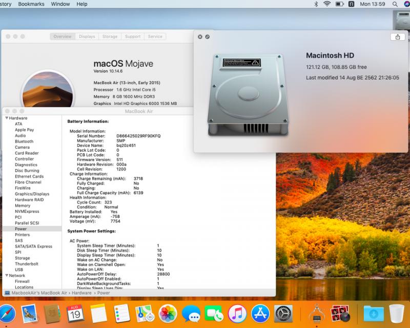Launch Maps from the Dock
The image size is (410, 328).
point(145,313)
